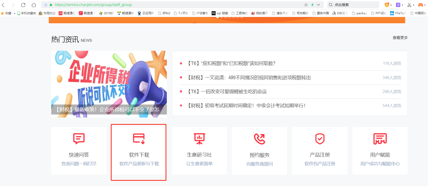Click the 点此搜索 search field
Image resolution: width=428 pixels, height=186 pixels.
pos(353,5)
